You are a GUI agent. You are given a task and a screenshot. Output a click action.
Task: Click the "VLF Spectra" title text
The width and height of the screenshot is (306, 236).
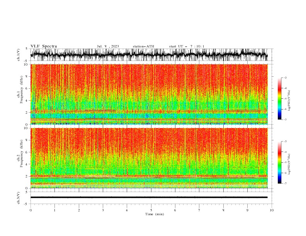44,46
